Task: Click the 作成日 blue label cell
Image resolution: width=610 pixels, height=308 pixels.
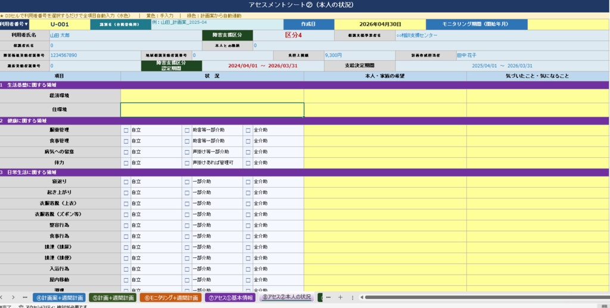Action: pos(309,24)
